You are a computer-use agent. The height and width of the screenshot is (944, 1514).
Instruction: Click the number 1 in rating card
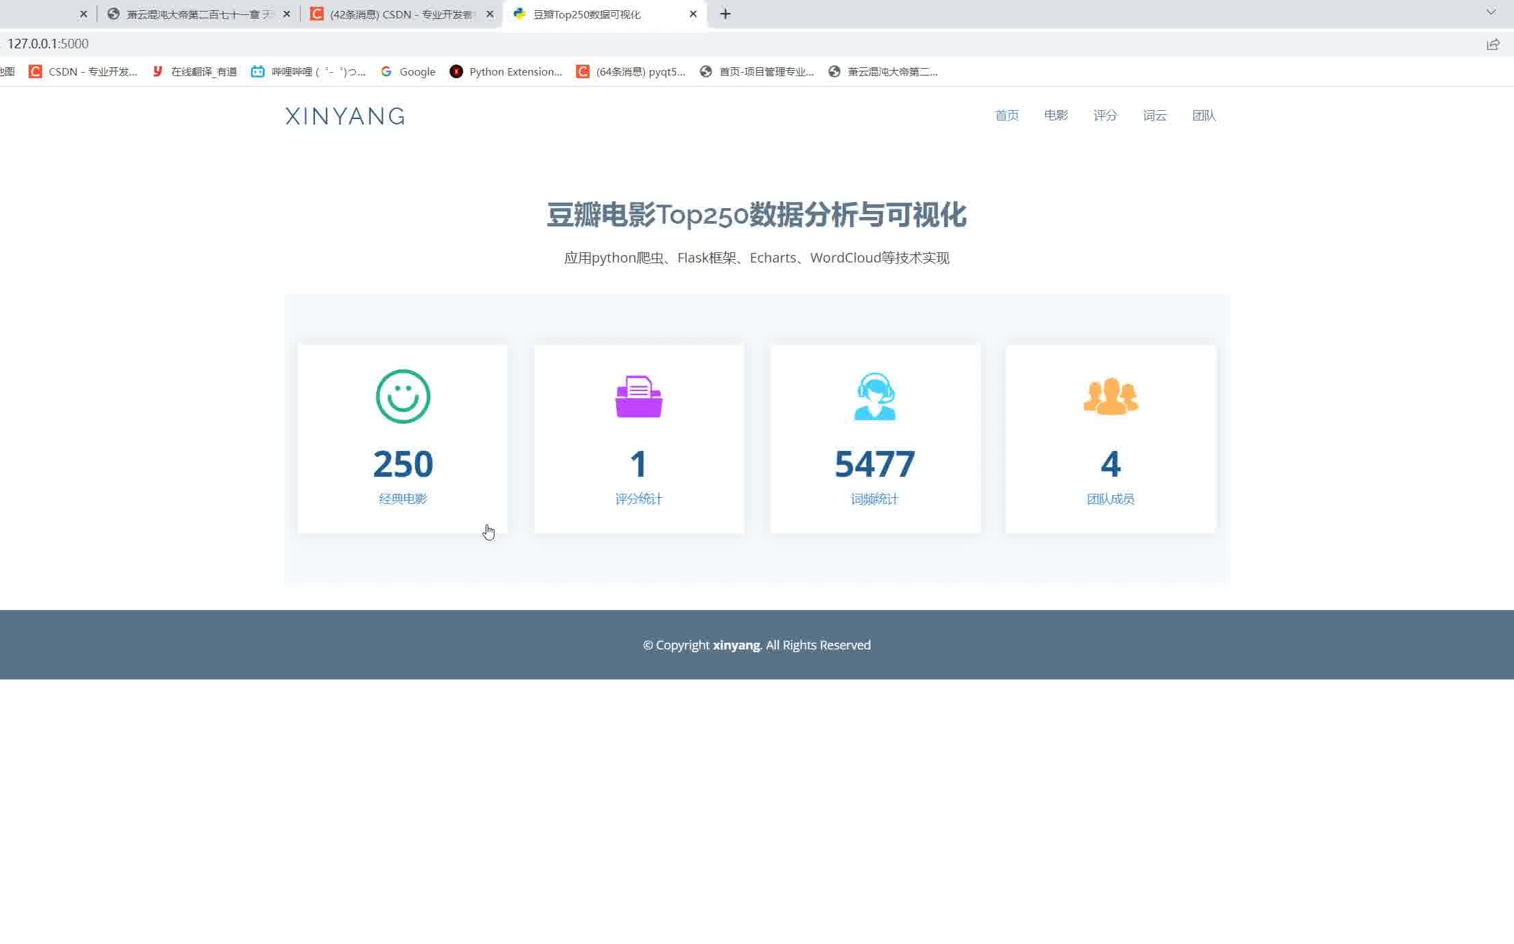[x=639, y=464]
